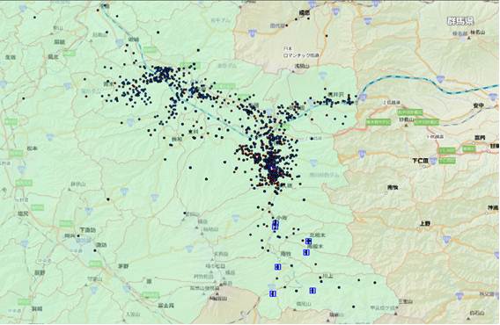Click route shield icon beside 下仁田 label
This screenshot has height=325, width=500.
click(x=433, y=161)
